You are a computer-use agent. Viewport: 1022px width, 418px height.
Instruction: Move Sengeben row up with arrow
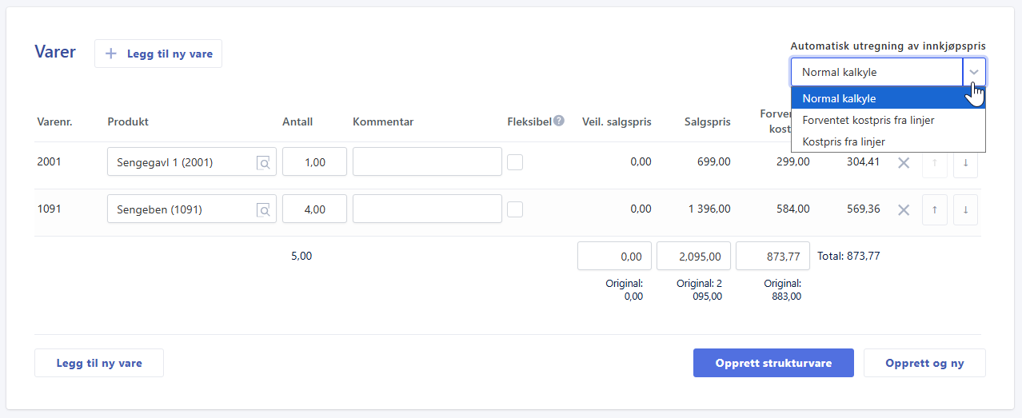pos(934,210)
